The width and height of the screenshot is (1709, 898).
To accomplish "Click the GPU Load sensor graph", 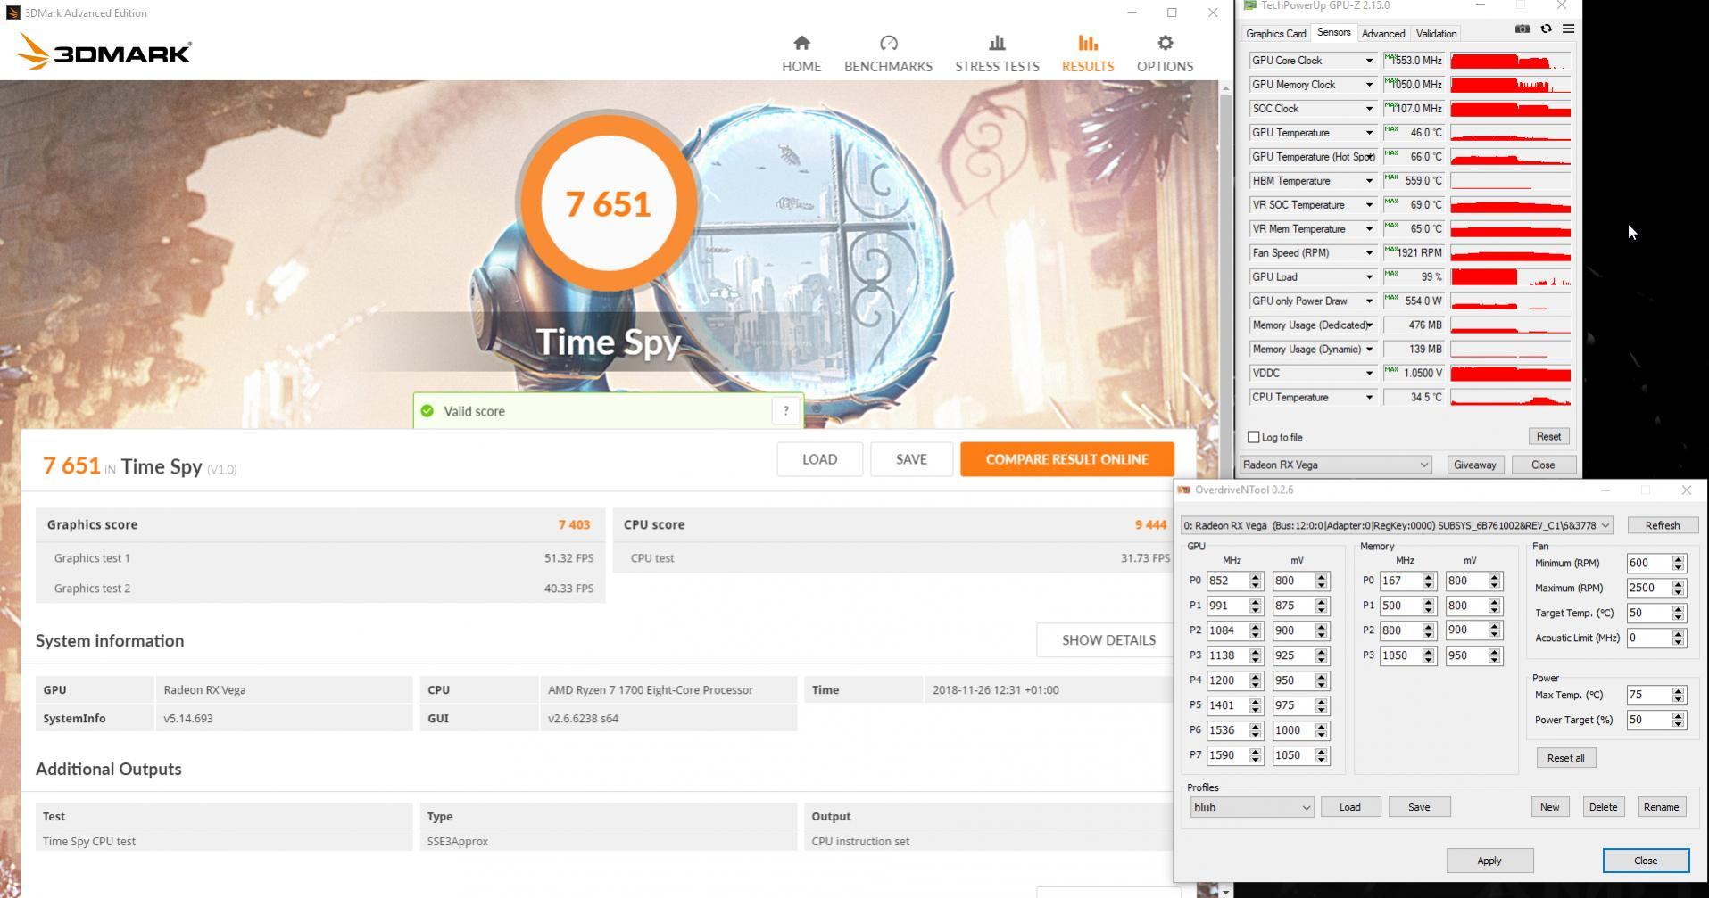I will coord(1510,277).
